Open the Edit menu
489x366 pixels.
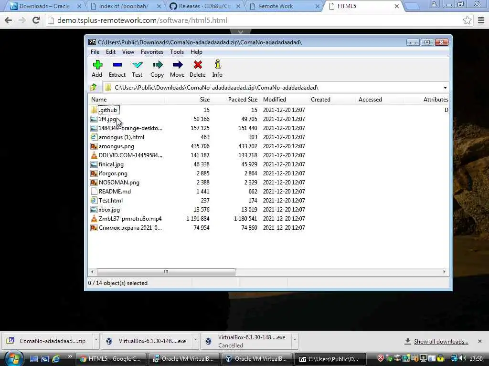111,51
